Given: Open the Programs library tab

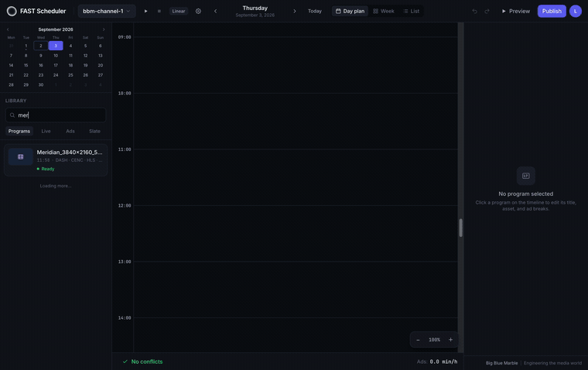Looking at the screenshot, I should [19, 131].
